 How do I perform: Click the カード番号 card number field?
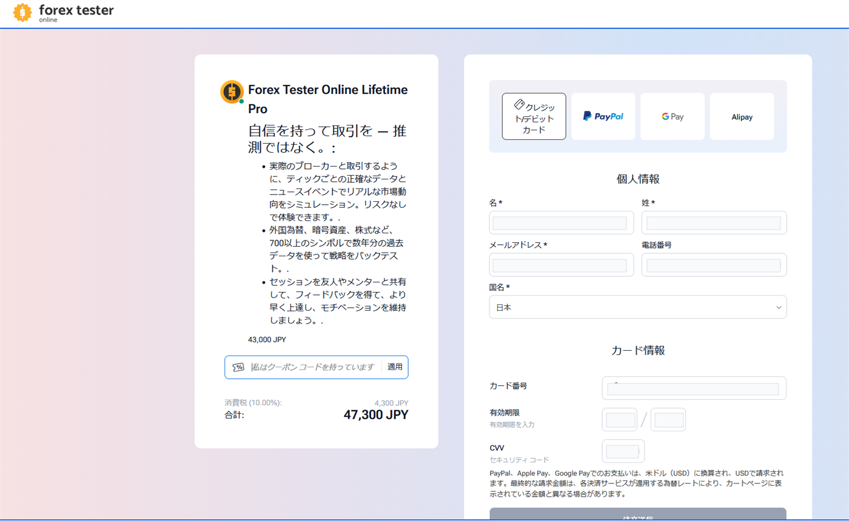pyautogui.click(x=694, y=388)
